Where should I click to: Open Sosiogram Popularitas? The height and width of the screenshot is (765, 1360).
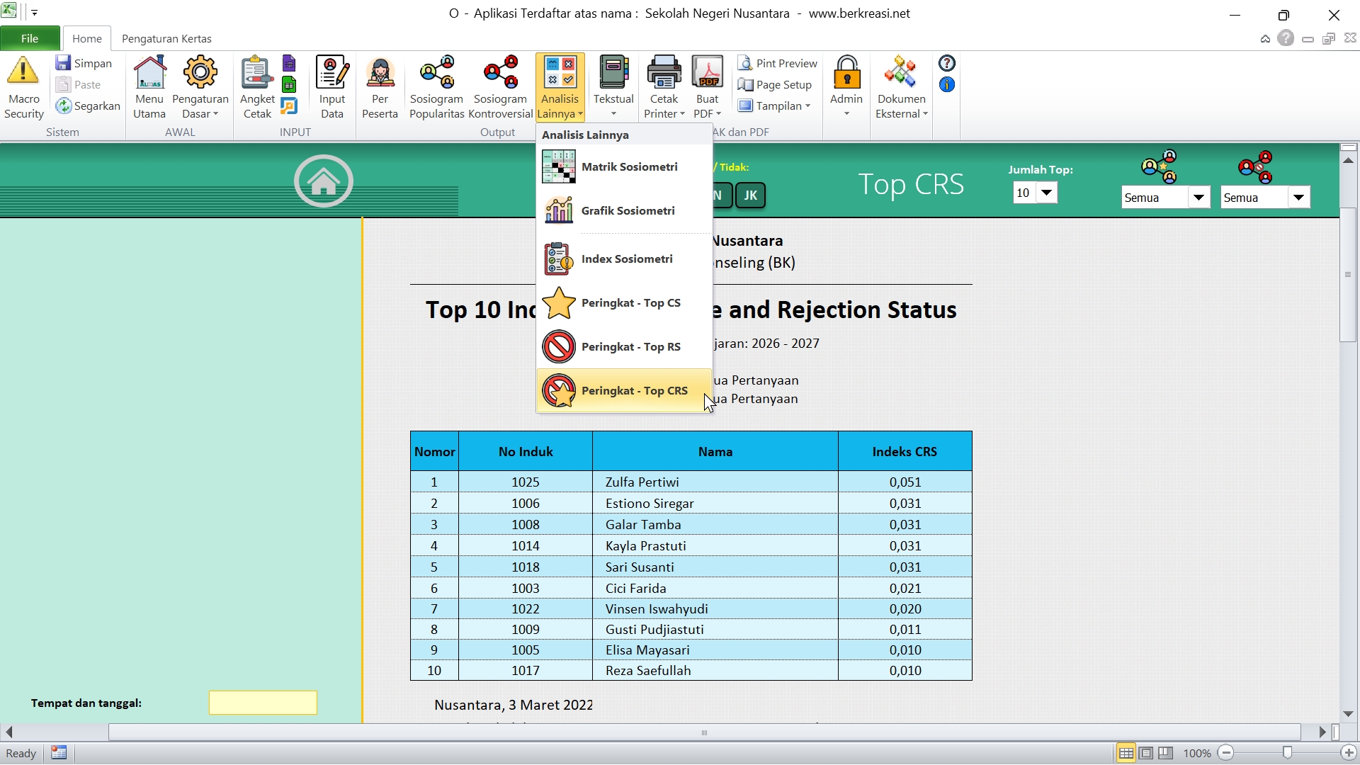[436, 73]
